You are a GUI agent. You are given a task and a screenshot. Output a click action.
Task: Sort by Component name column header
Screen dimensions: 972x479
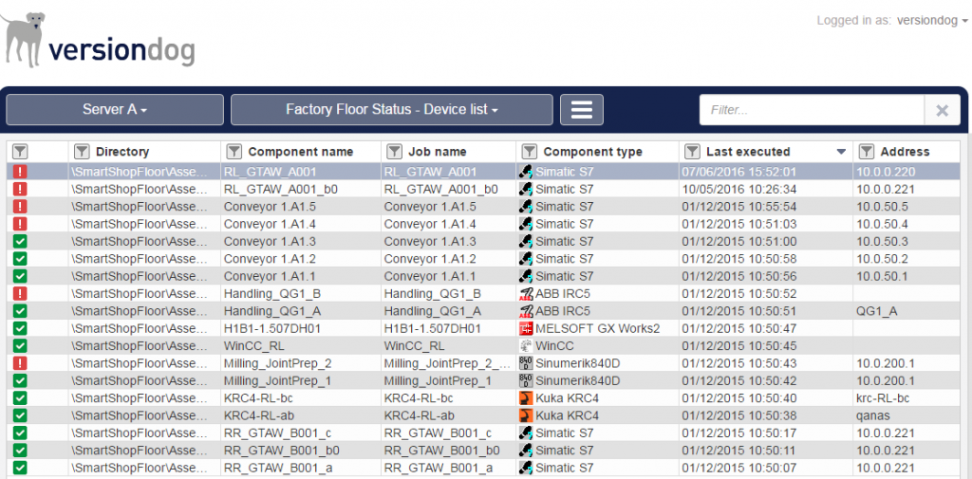301,152
